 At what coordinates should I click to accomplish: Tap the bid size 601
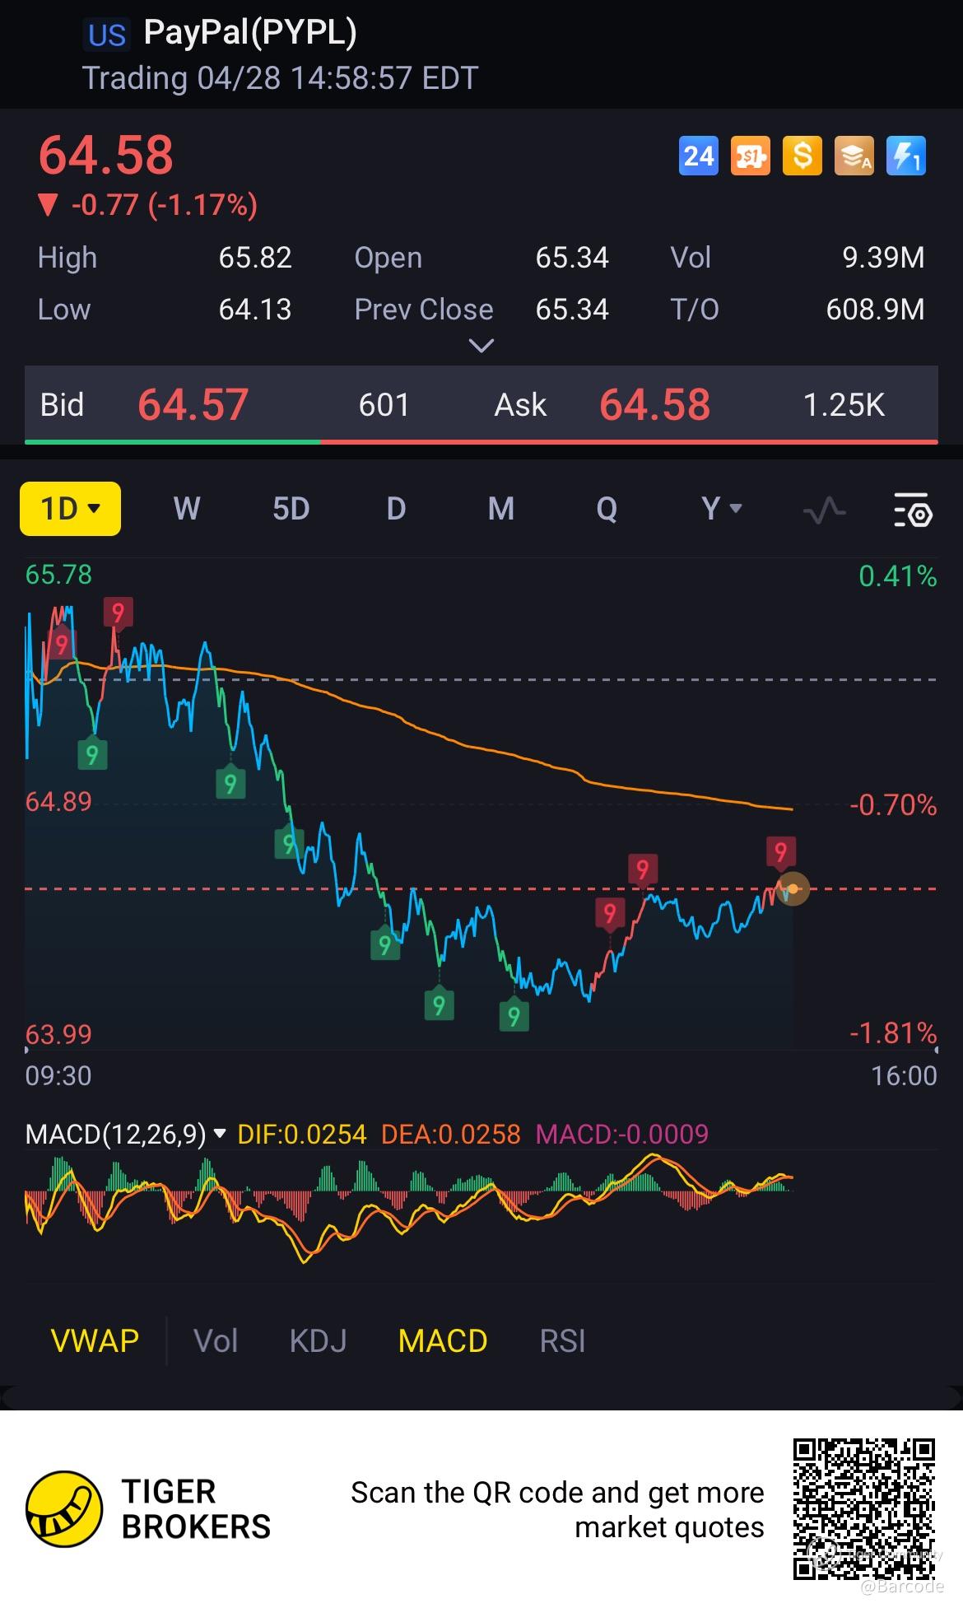tap(384, 405)
